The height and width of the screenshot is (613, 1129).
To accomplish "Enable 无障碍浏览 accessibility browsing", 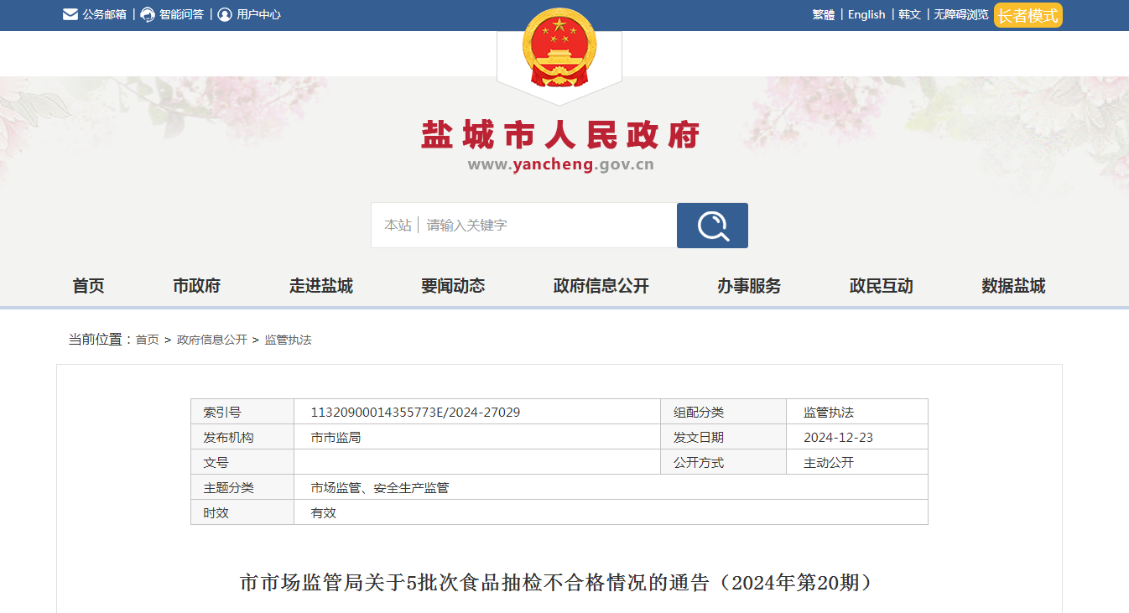I will pos(961,14).
